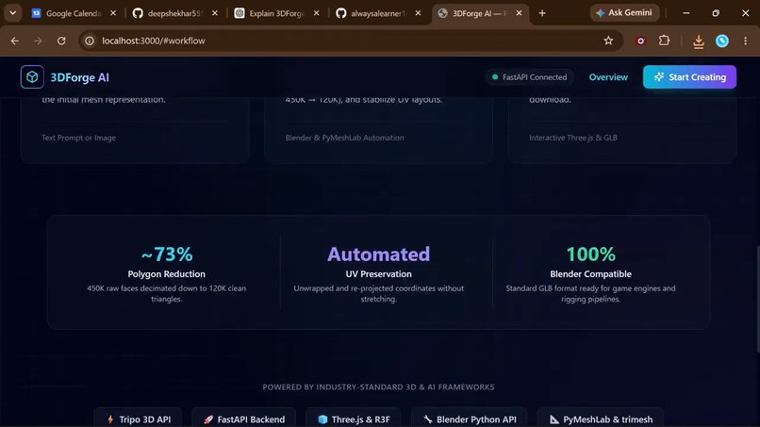This screenshot has width=760, height=427.
Task: Click the sparkle icon in Start Creating
Action: click(x=659, y=77)
